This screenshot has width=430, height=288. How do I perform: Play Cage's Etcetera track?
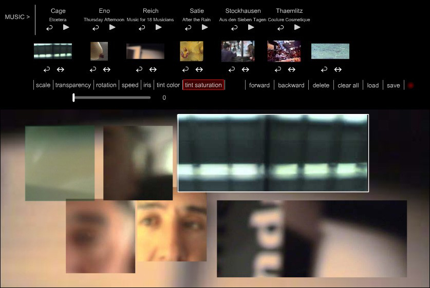(x=66, y=27)
